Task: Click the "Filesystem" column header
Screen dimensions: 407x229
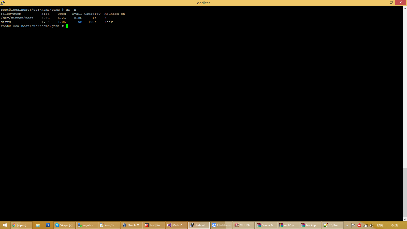Action: 11,14
